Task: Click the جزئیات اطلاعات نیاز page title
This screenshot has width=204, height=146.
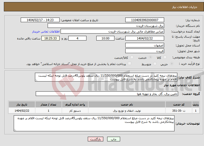Action: (x=185, y=7)
